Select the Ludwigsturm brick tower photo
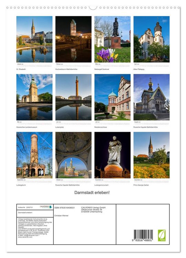 (34, 155)
